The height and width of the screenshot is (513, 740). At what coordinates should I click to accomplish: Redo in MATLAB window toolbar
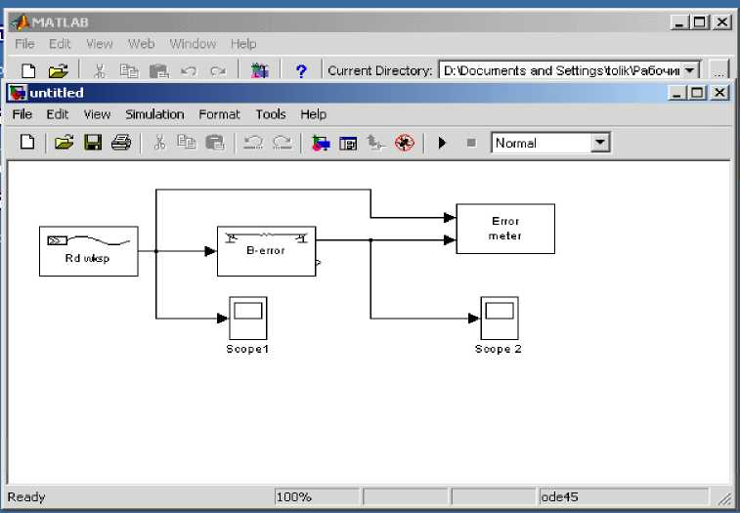pyautogui.click(x=218, y=70)
